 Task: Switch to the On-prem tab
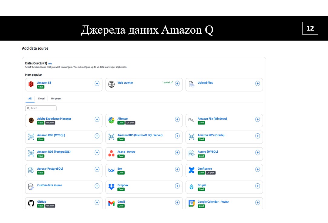pyautogui.click(x=56, y=98)
